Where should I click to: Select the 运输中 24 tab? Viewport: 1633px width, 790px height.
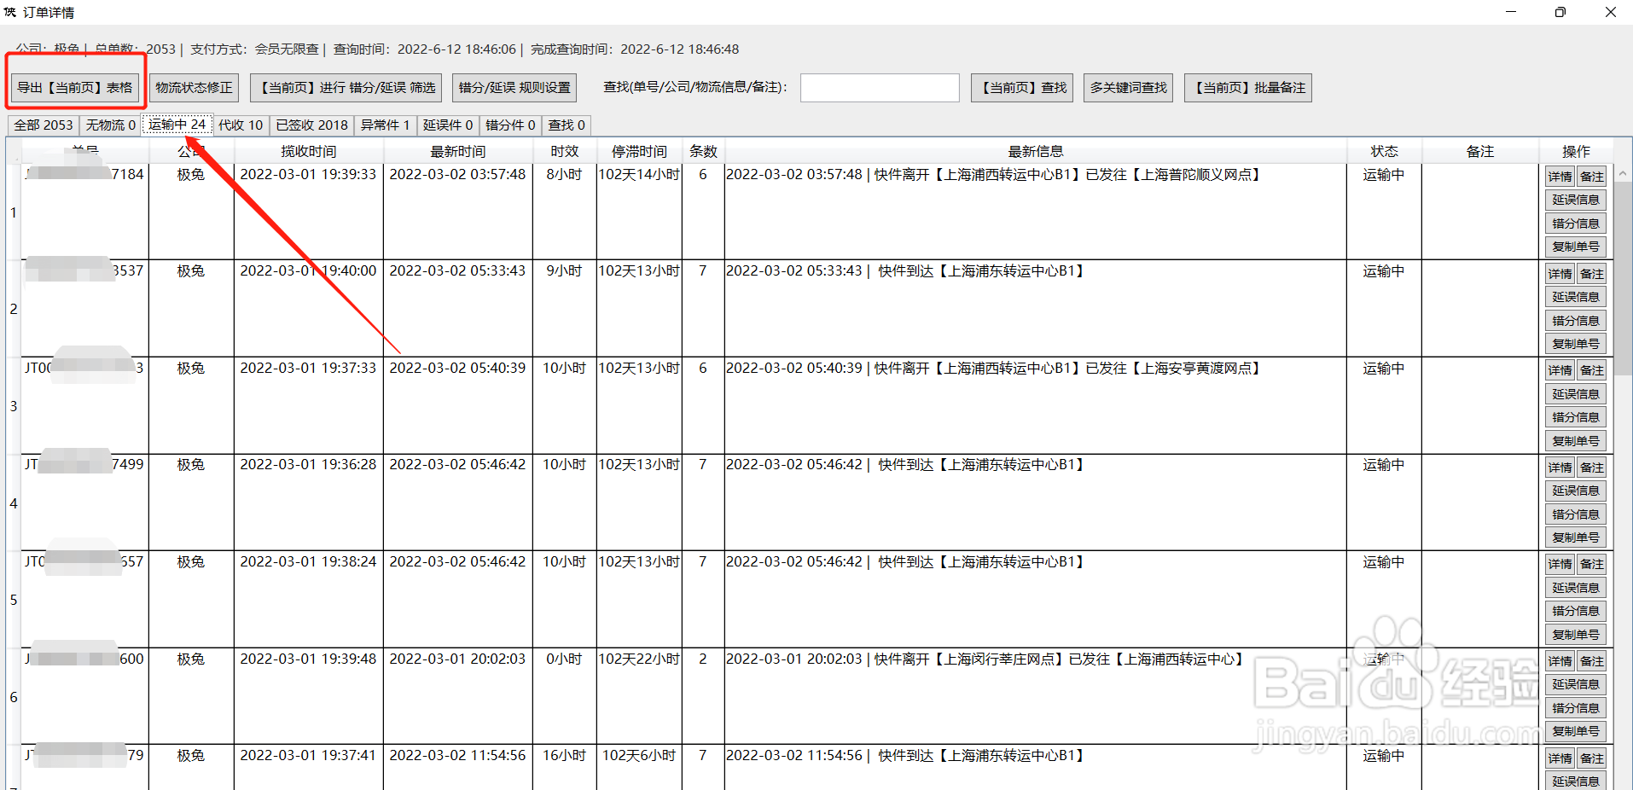[x=177, y=125]
